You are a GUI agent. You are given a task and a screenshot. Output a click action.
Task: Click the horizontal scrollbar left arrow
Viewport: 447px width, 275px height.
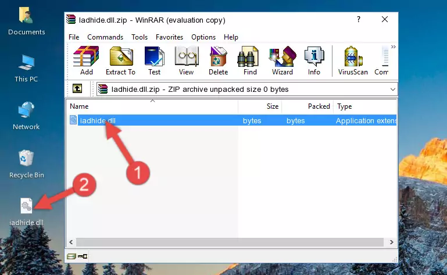click(x=71, y=242)
